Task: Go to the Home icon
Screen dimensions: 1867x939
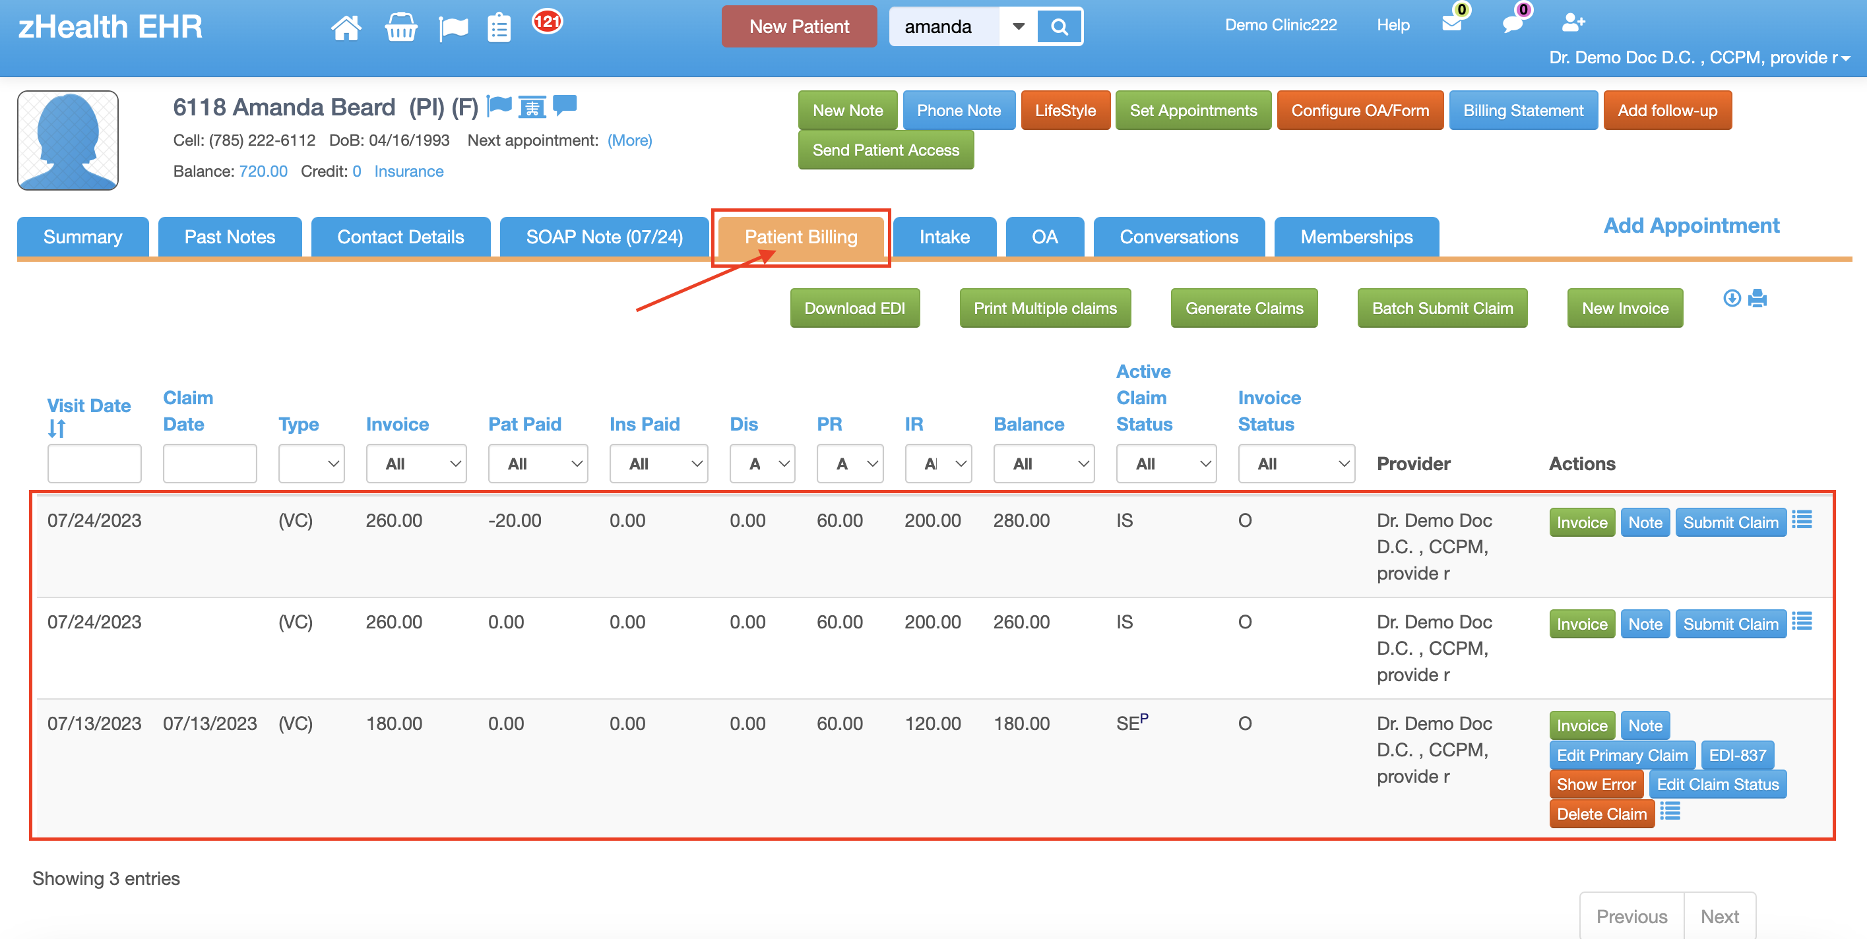Action: pos(346,28)
